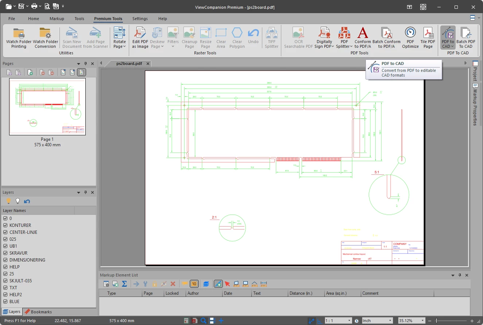Image resolution: width=483 pixels, height=325 pixels.
Task: Select the Conform to PDF/A tool
Action: 363,38
